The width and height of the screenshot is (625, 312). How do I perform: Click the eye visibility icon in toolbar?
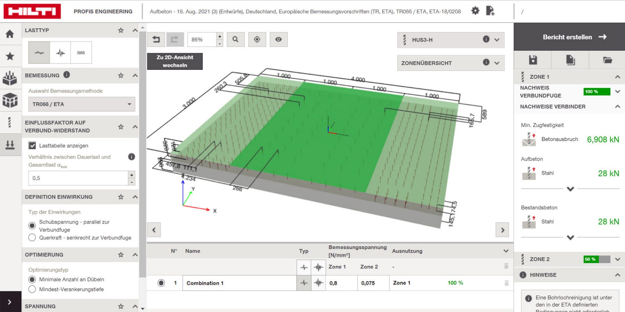(x=278, y=40)
